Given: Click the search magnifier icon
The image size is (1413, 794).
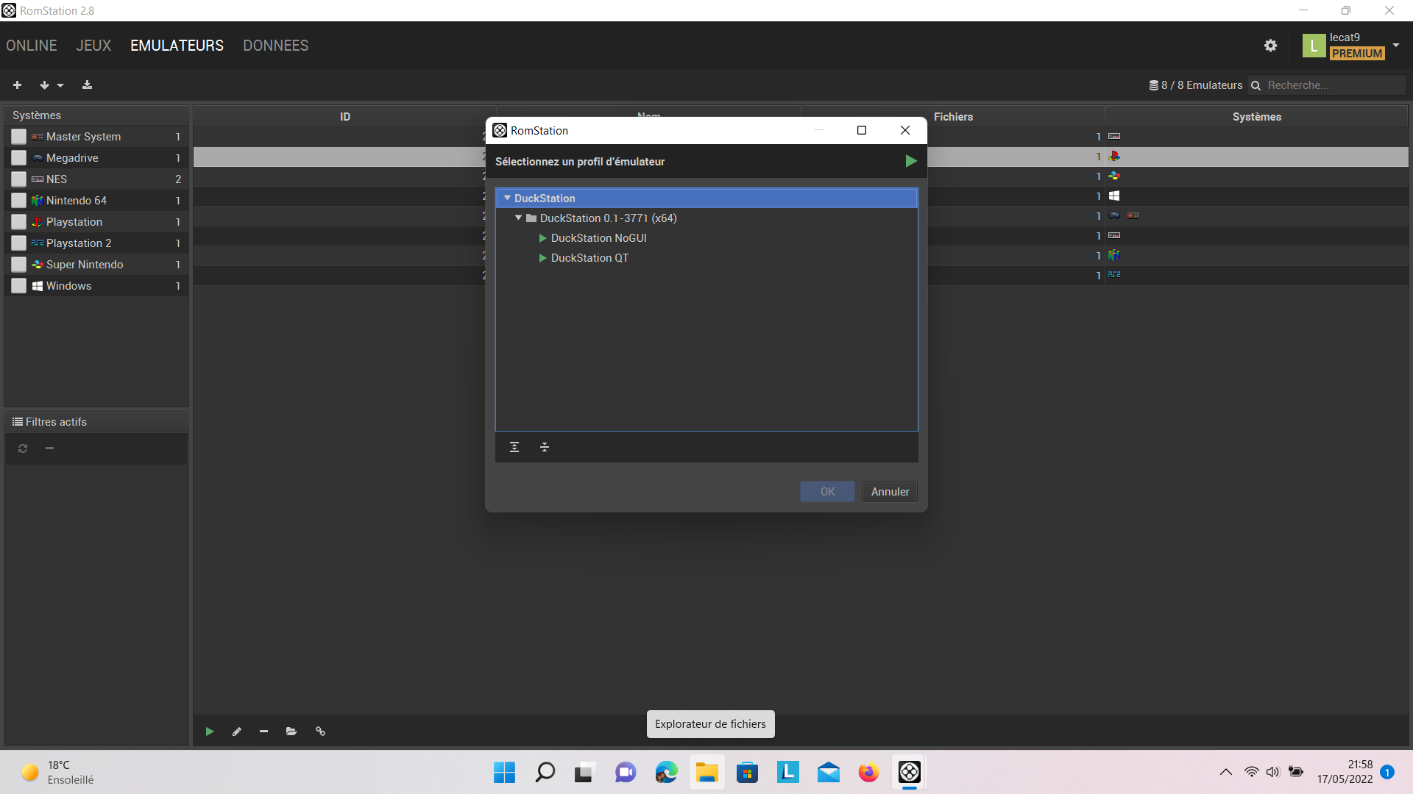Looking at the screenshot, I should 1256,85.
